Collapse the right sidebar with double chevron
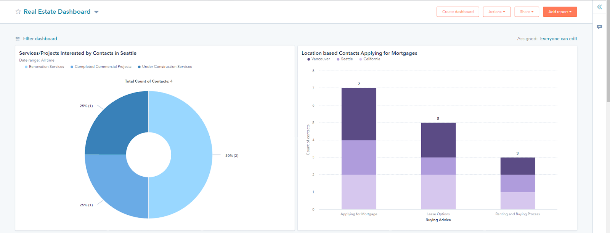Viewport: 610px width, 233px height. pos(599,7)
